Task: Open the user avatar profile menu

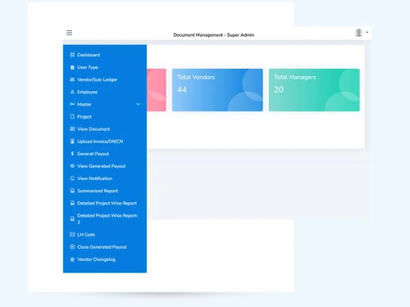Action: 358,32
